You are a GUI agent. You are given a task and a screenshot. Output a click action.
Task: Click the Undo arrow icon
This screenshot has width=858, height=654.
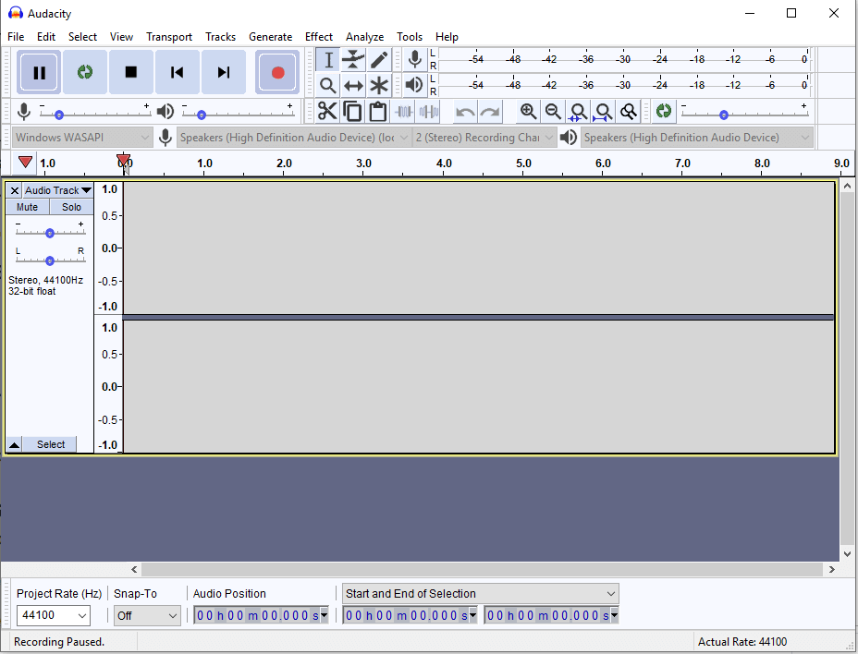point(465,112)
